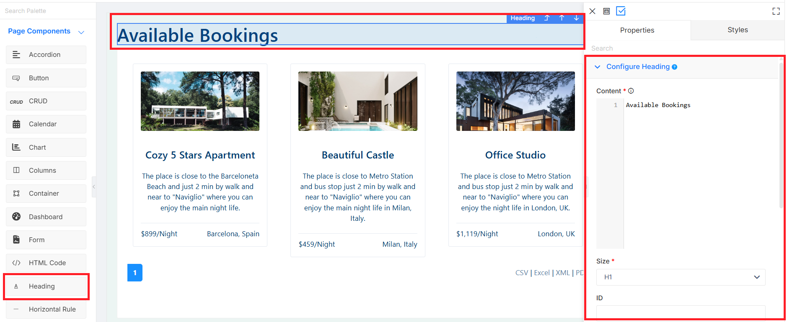Click the blue checkmark apply icon
Screen dimensions: 787x322
(621, 11)
